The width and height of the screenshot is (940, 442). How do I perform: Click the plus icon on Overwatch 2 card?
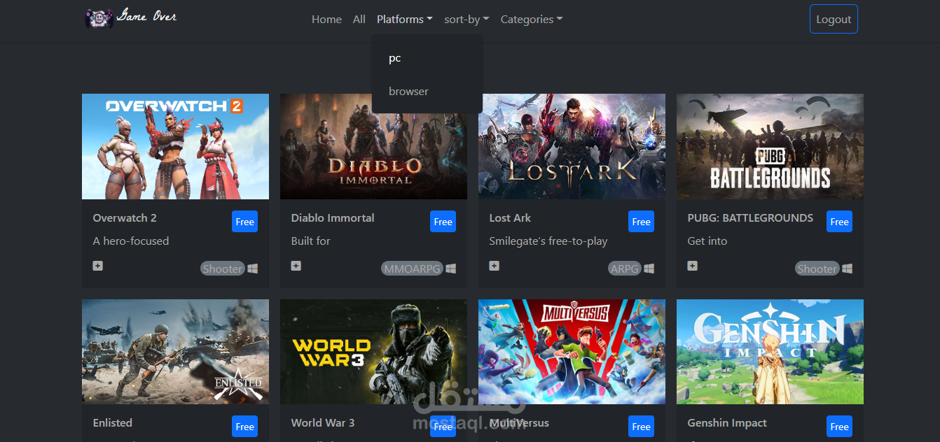point(98,266)
